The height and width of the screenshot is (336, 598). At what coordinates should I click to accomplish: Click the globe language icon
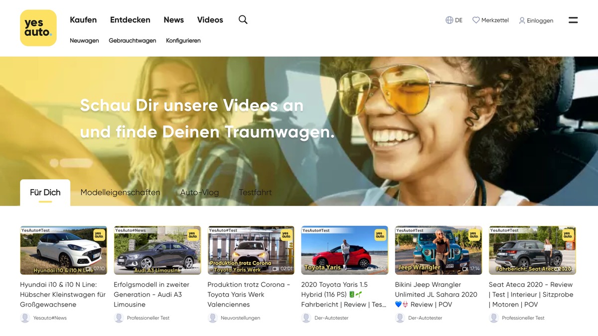click(x=449, y=20)
